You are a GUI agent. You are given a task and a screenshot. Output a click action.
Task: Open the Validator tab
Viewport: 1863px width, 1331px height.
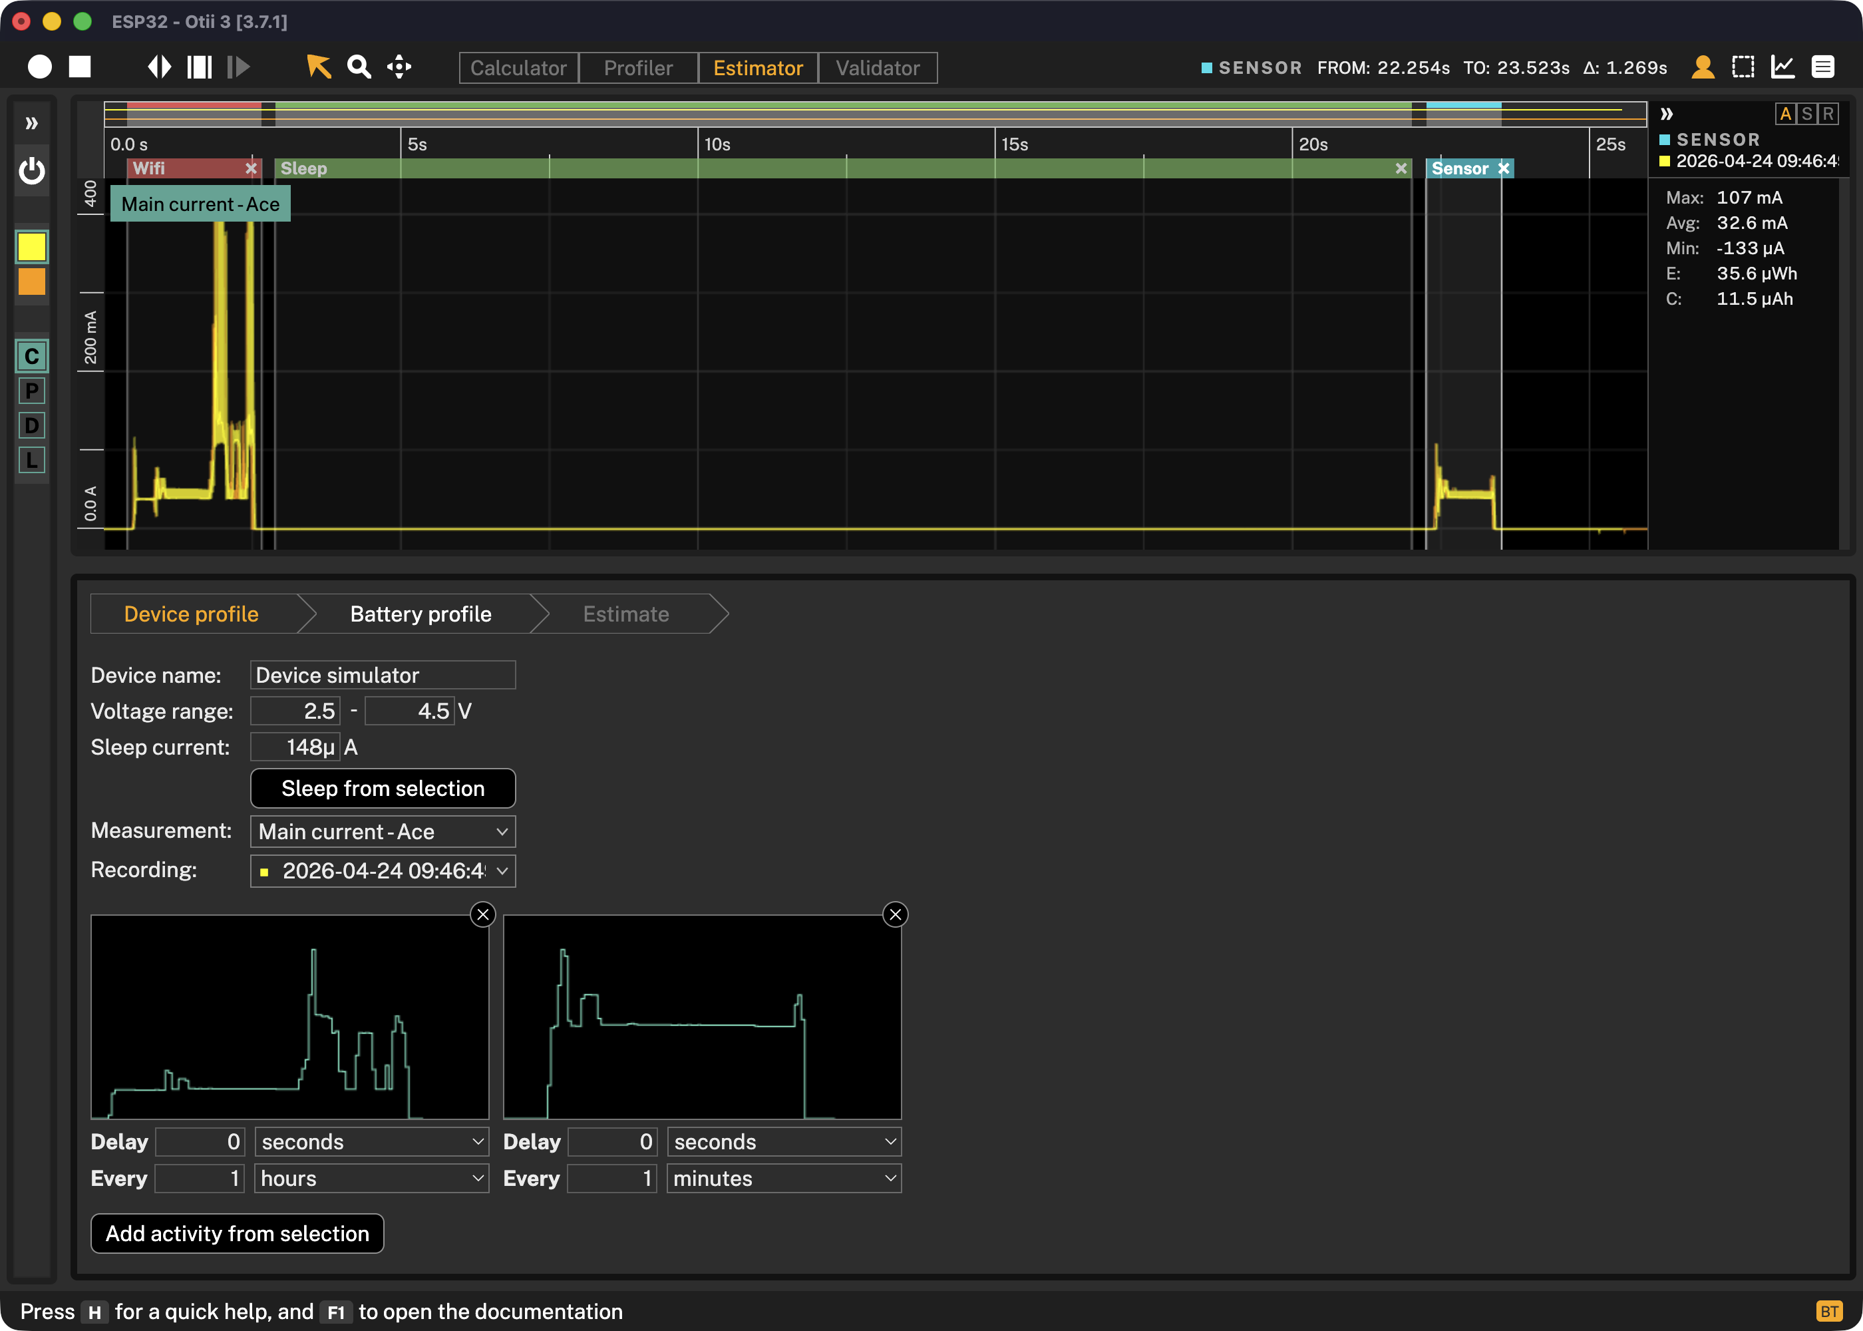[878, 68]
